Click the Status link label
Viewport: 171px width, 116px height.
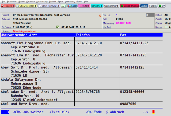(x=159, y=23)
